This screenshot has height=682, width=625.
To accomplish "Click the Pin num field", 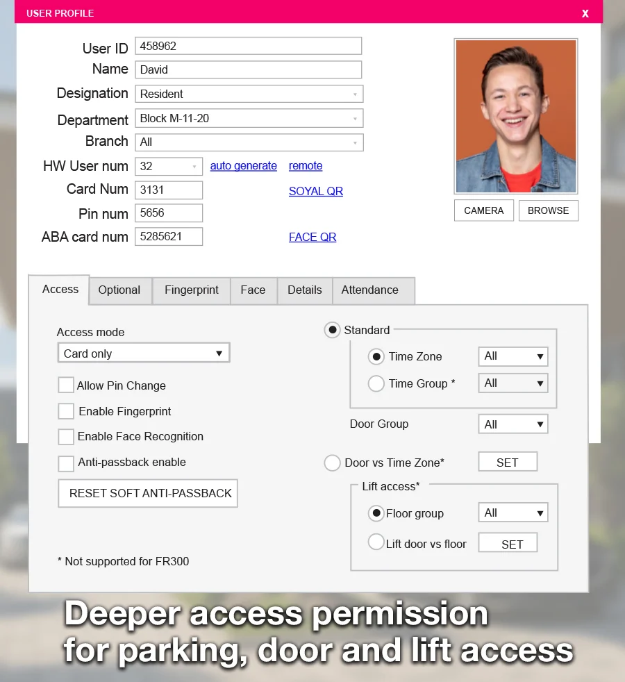I will pos(169,213).
